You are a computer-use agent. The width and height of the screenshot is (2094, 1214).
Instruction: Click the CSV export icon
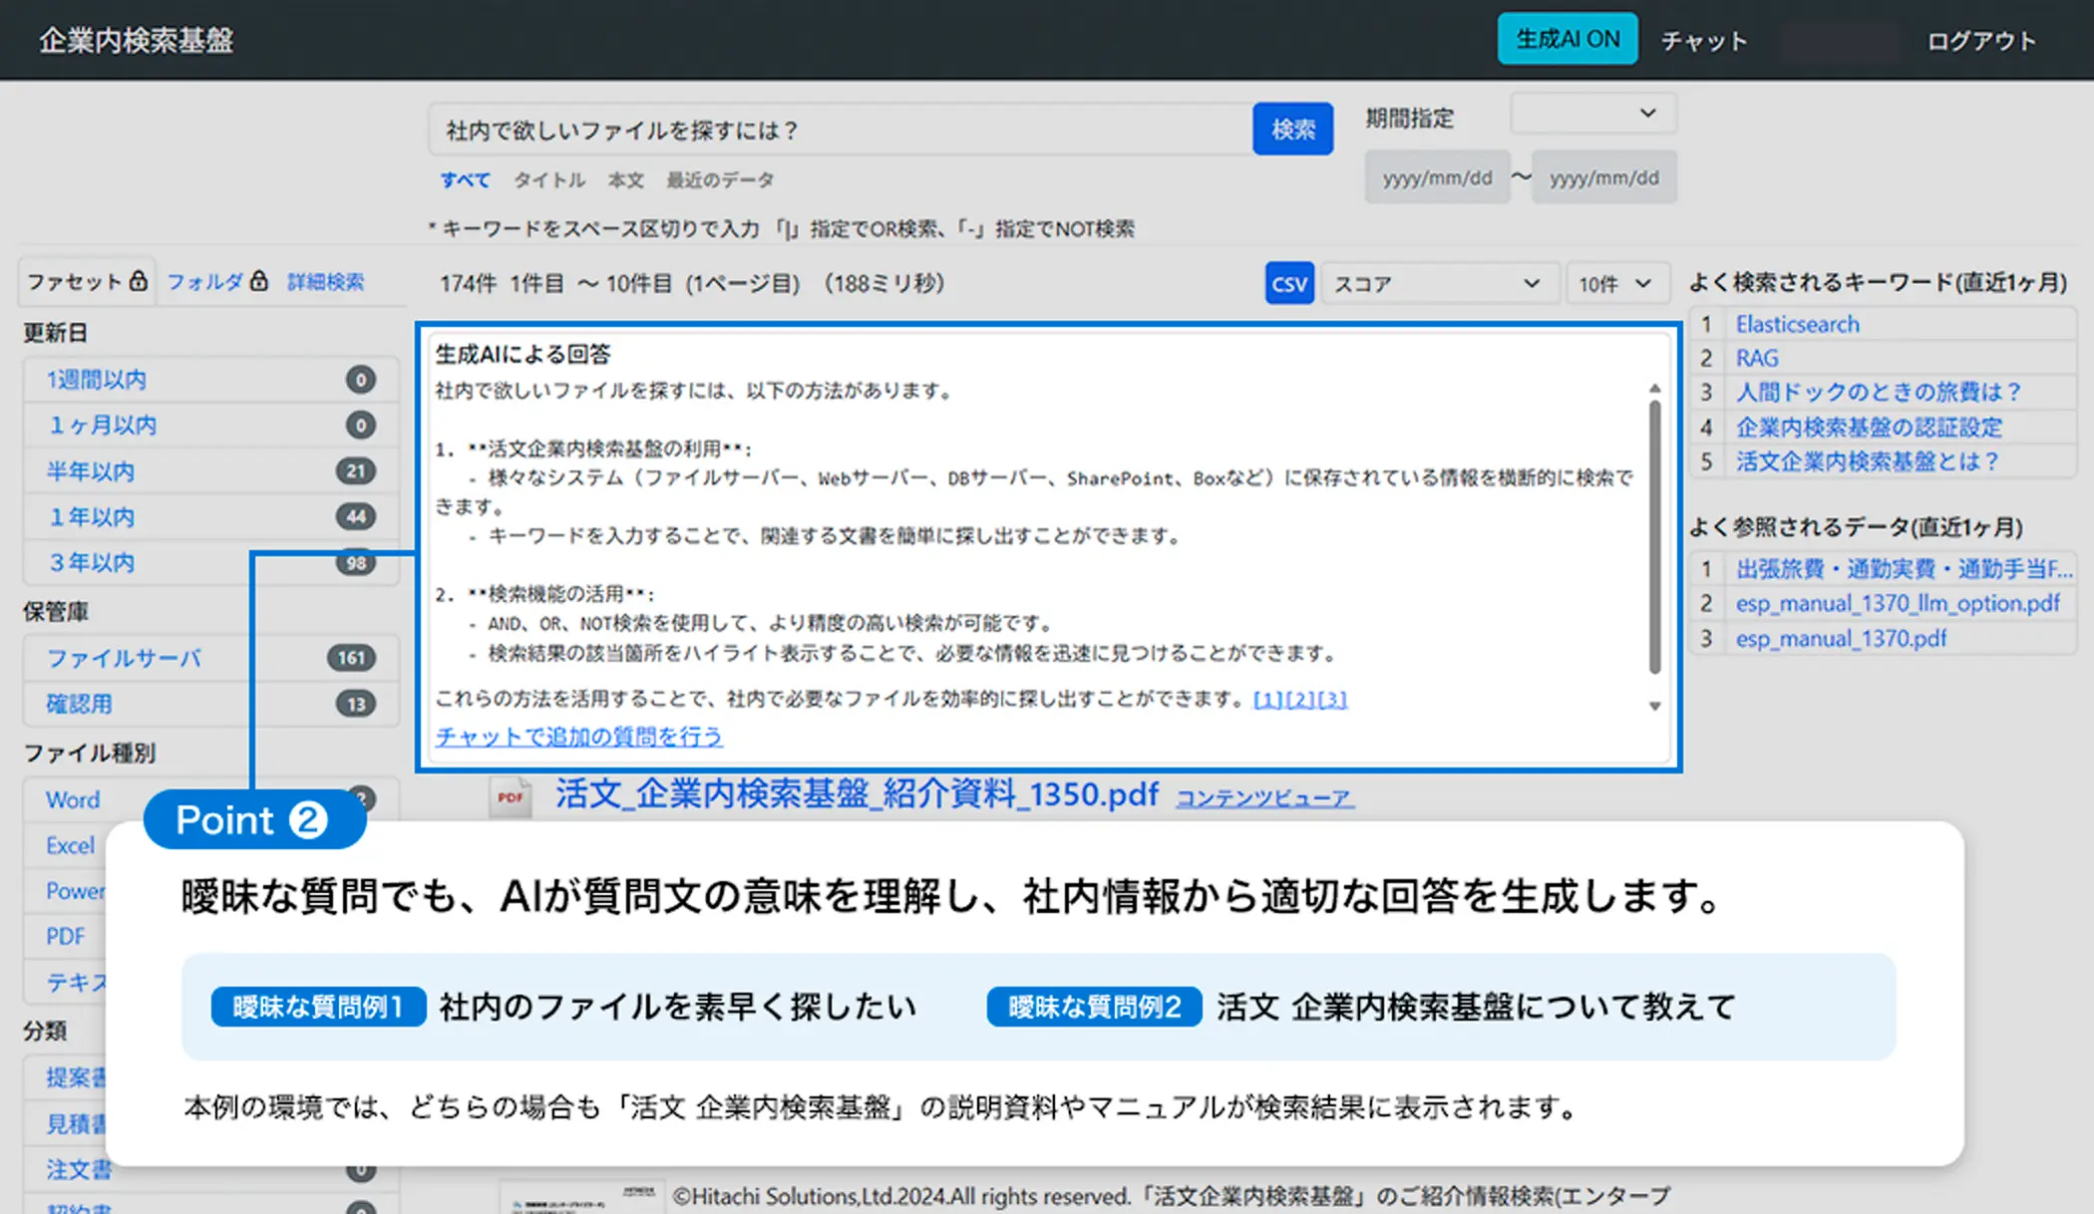[x=1288, y=284]
